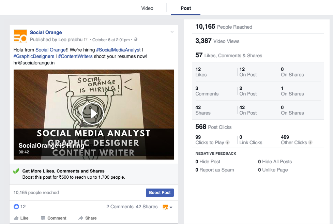Click the globe public privacy icon

[x=136, y=40]
